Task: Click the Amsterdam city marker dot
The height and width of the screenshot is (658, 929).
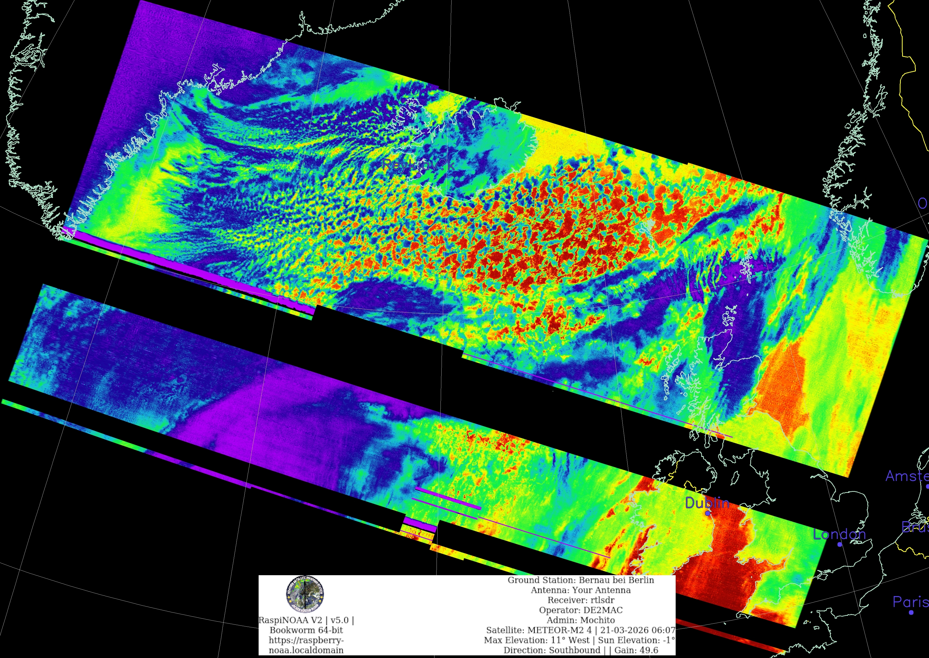Action: [x=927, y=486]
